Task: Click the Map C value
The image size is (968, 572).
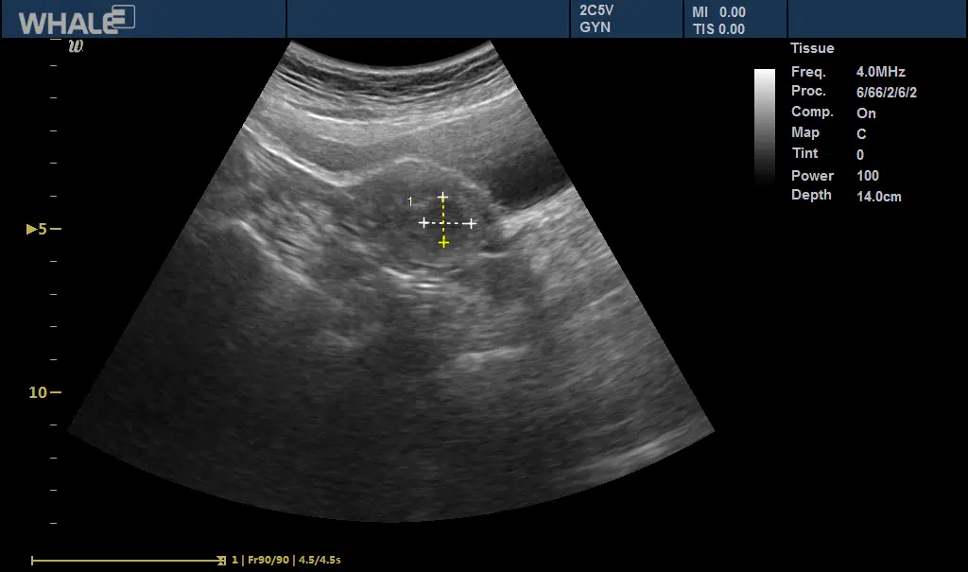Action: [861, 134]
